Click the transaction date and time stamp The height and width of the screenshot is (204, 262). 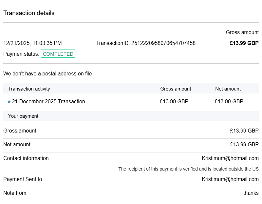pos(32,43)
